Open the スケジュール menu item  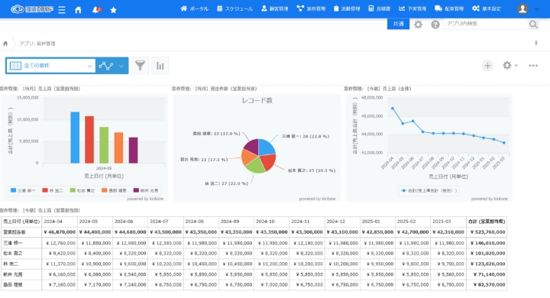(x=235, y=8)
